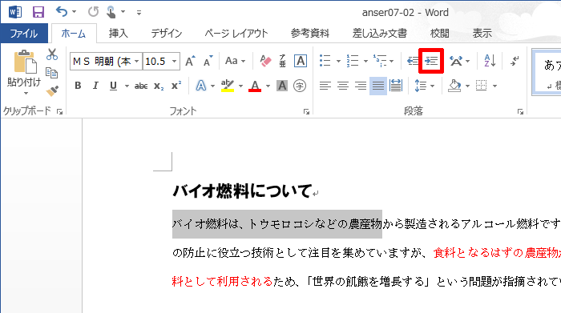Open the font name dropdown
This screenshot has height=313, width=561.
click(x=136, y=62)
